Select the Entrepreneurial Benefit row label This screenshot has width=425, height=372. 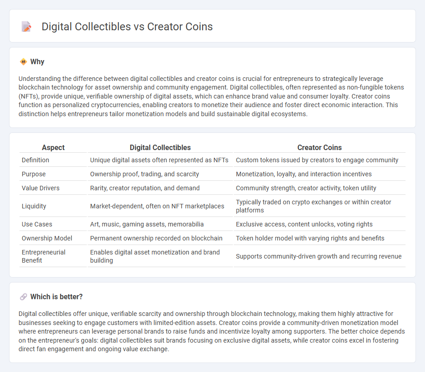(44, 256)
